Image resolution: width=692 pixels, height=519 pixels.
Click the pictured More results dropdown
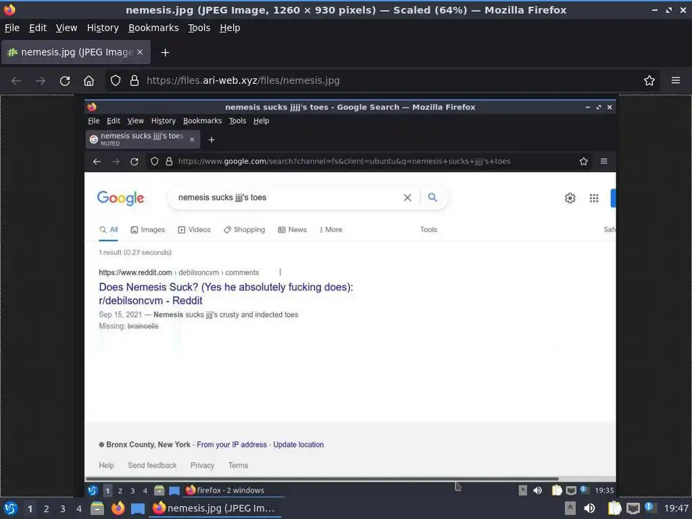click(x=331, y=230)
